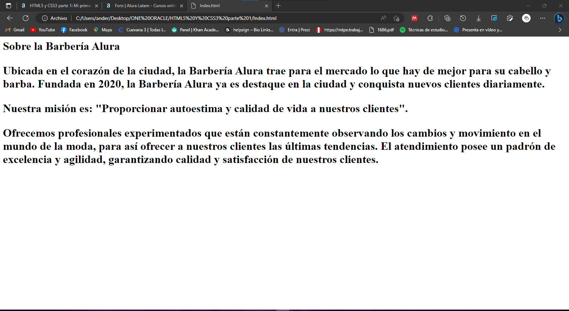Open a new tab
Screen dimensions: 569x311
278,6
